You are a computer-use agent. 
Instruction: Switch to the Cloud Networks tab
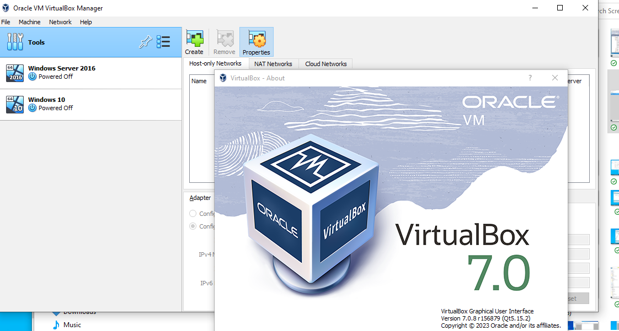[x=325, y=63]
